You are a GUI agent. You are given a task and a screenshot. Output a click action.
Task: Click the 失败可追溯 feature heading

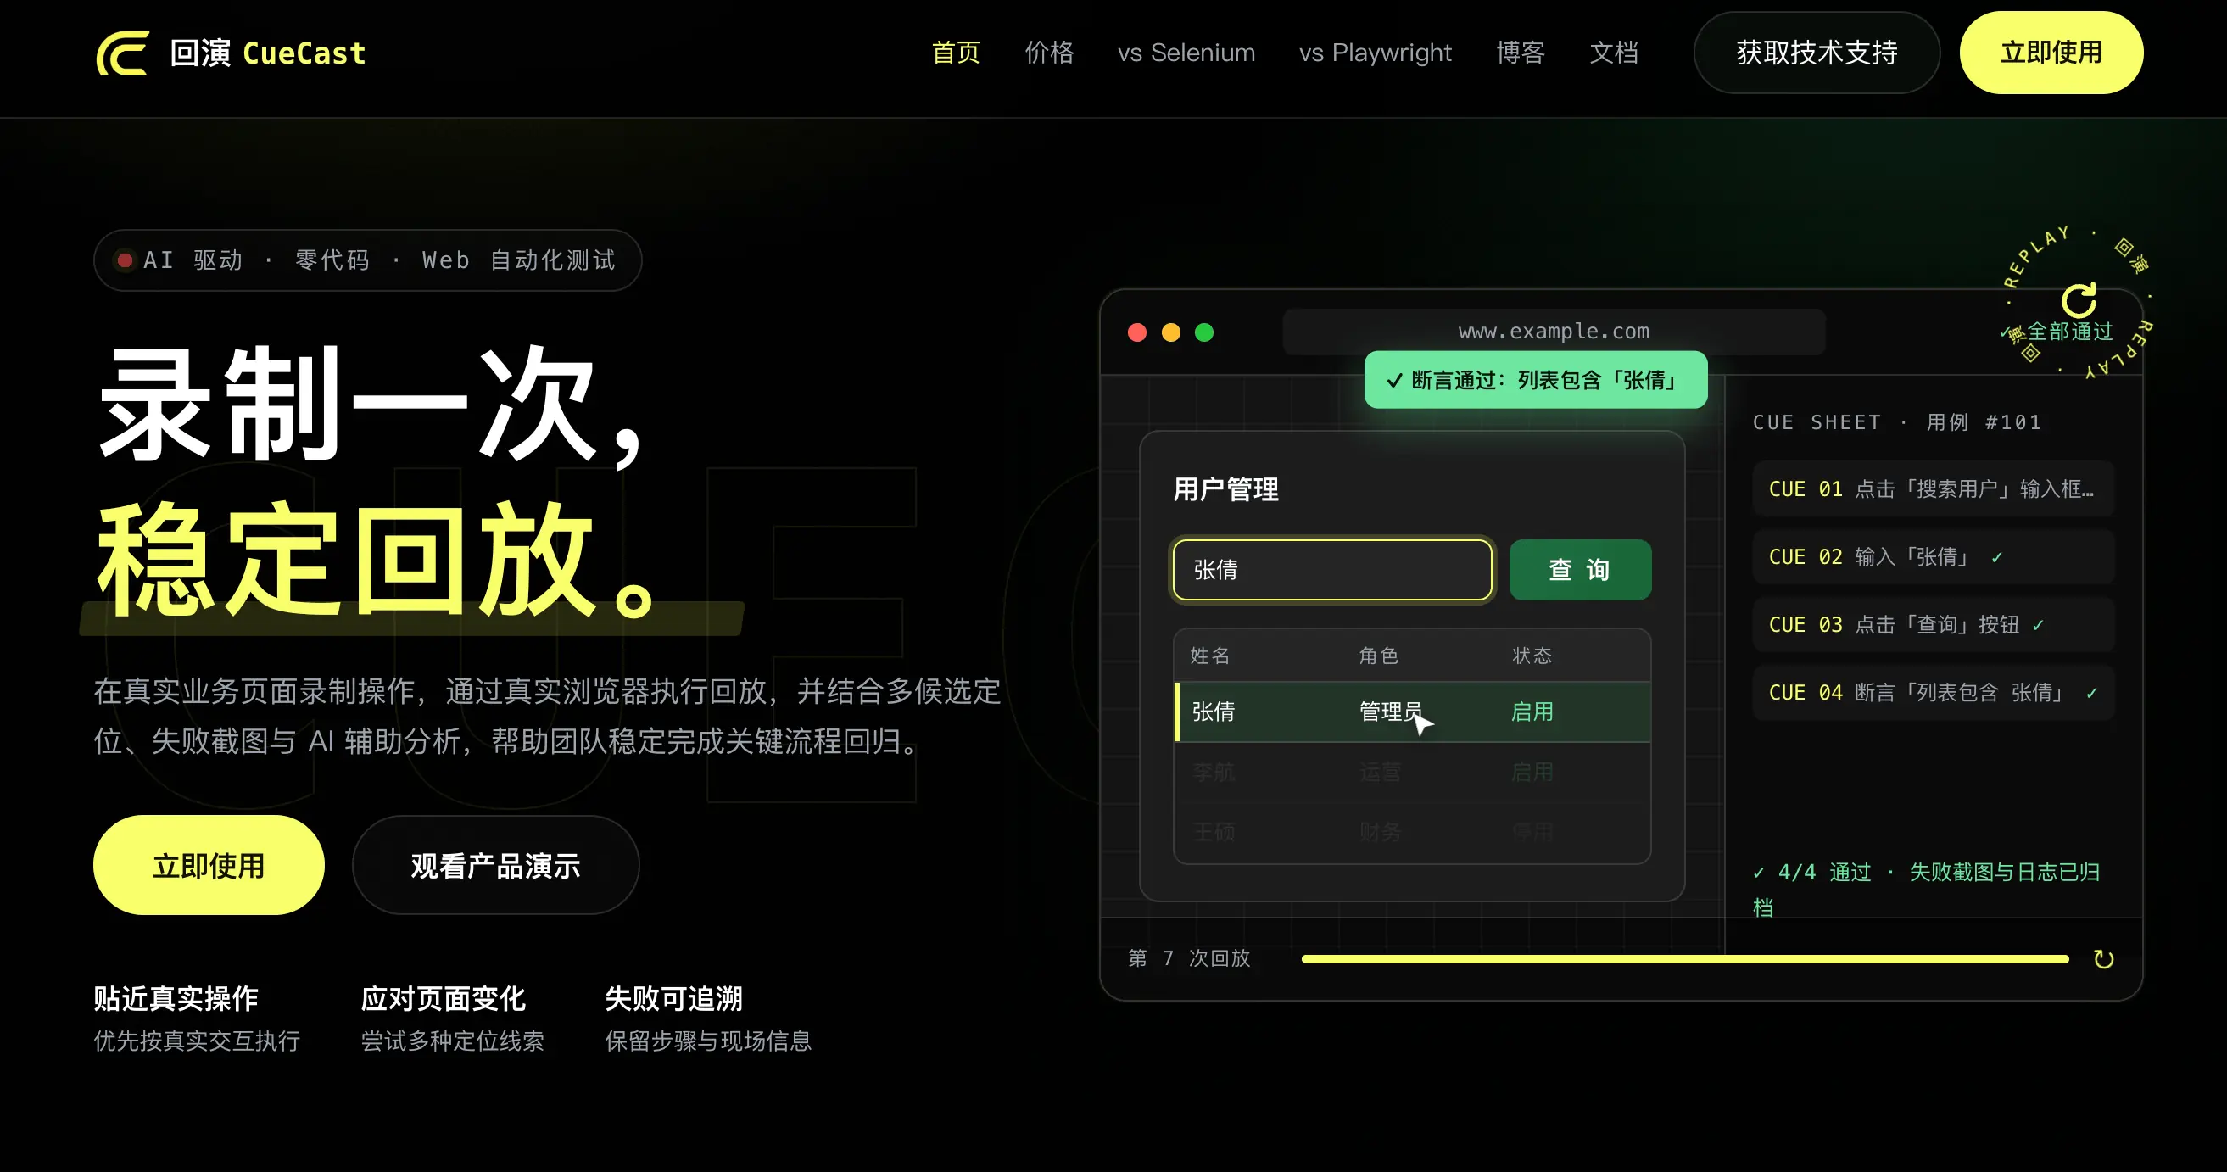[673, 999]
